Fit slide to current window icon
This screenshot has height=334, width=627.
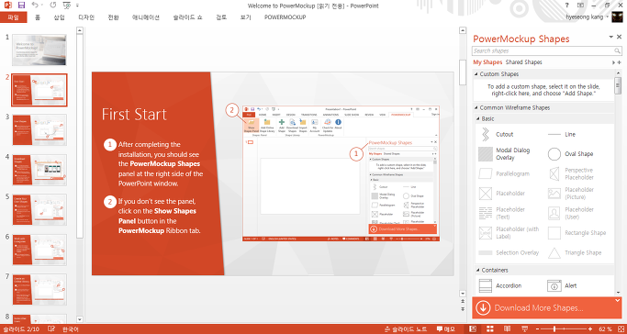(621, 329)
